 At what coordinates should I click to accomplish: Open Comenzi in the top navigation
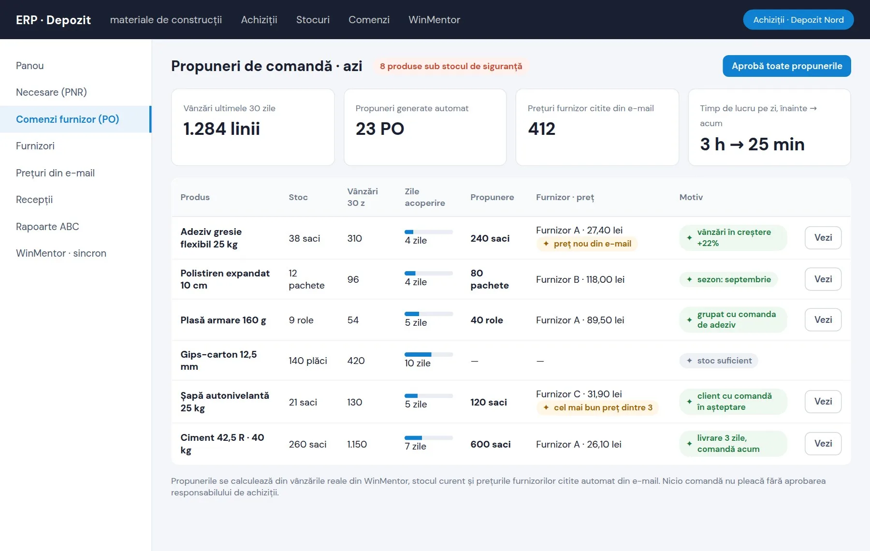tap(369, 20)
